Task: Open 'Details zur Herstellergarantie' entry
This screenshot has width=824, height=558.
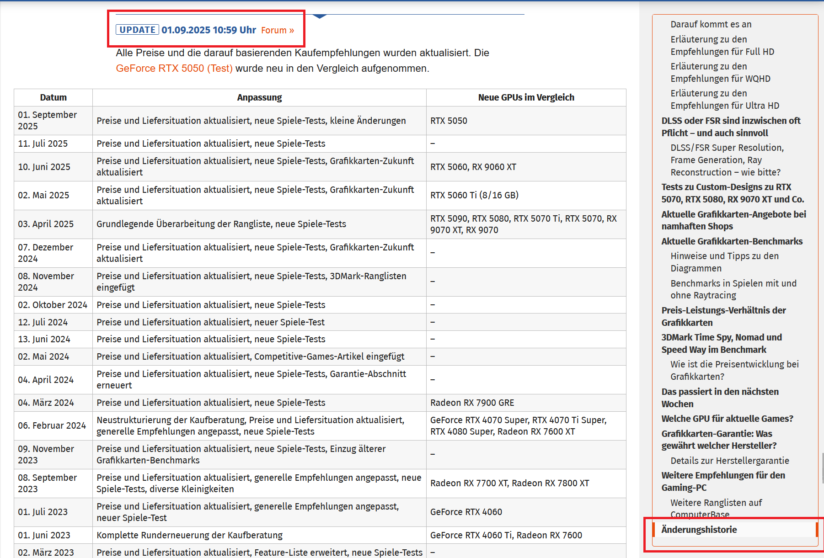Action: click(x=730, y=461)
